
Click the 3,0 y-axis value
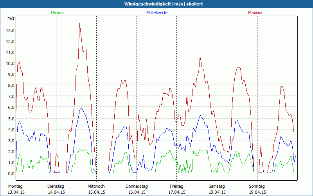click(x=12, y=141)
